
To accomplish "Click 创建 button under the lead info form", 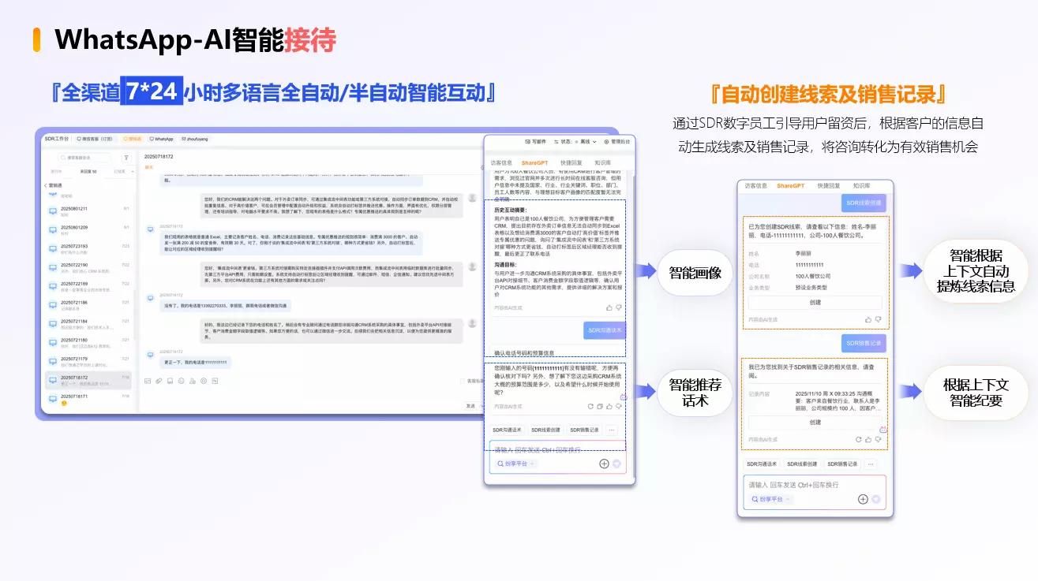I will [x=815, y=302].
